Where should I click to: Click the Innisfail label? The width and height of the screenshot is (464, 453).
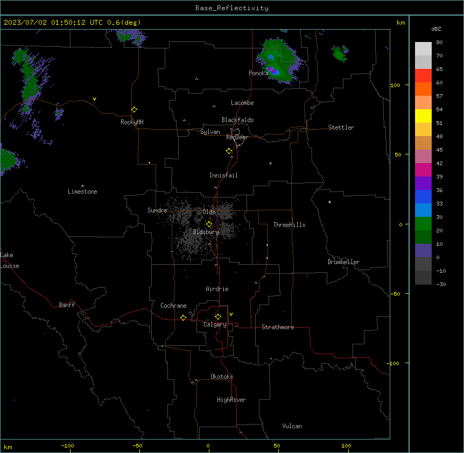223,175
